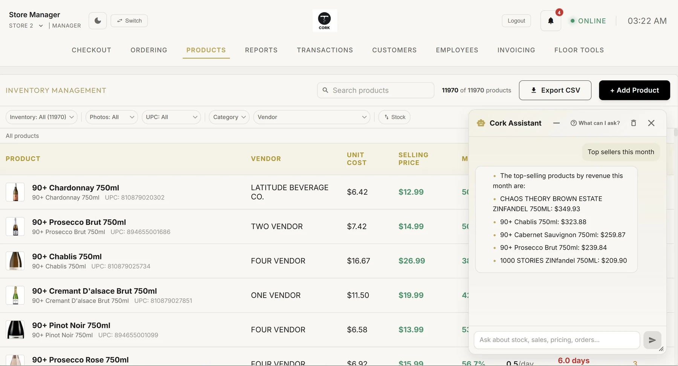Send the assistant message
678x366 pixels.
tap(652, 340)
